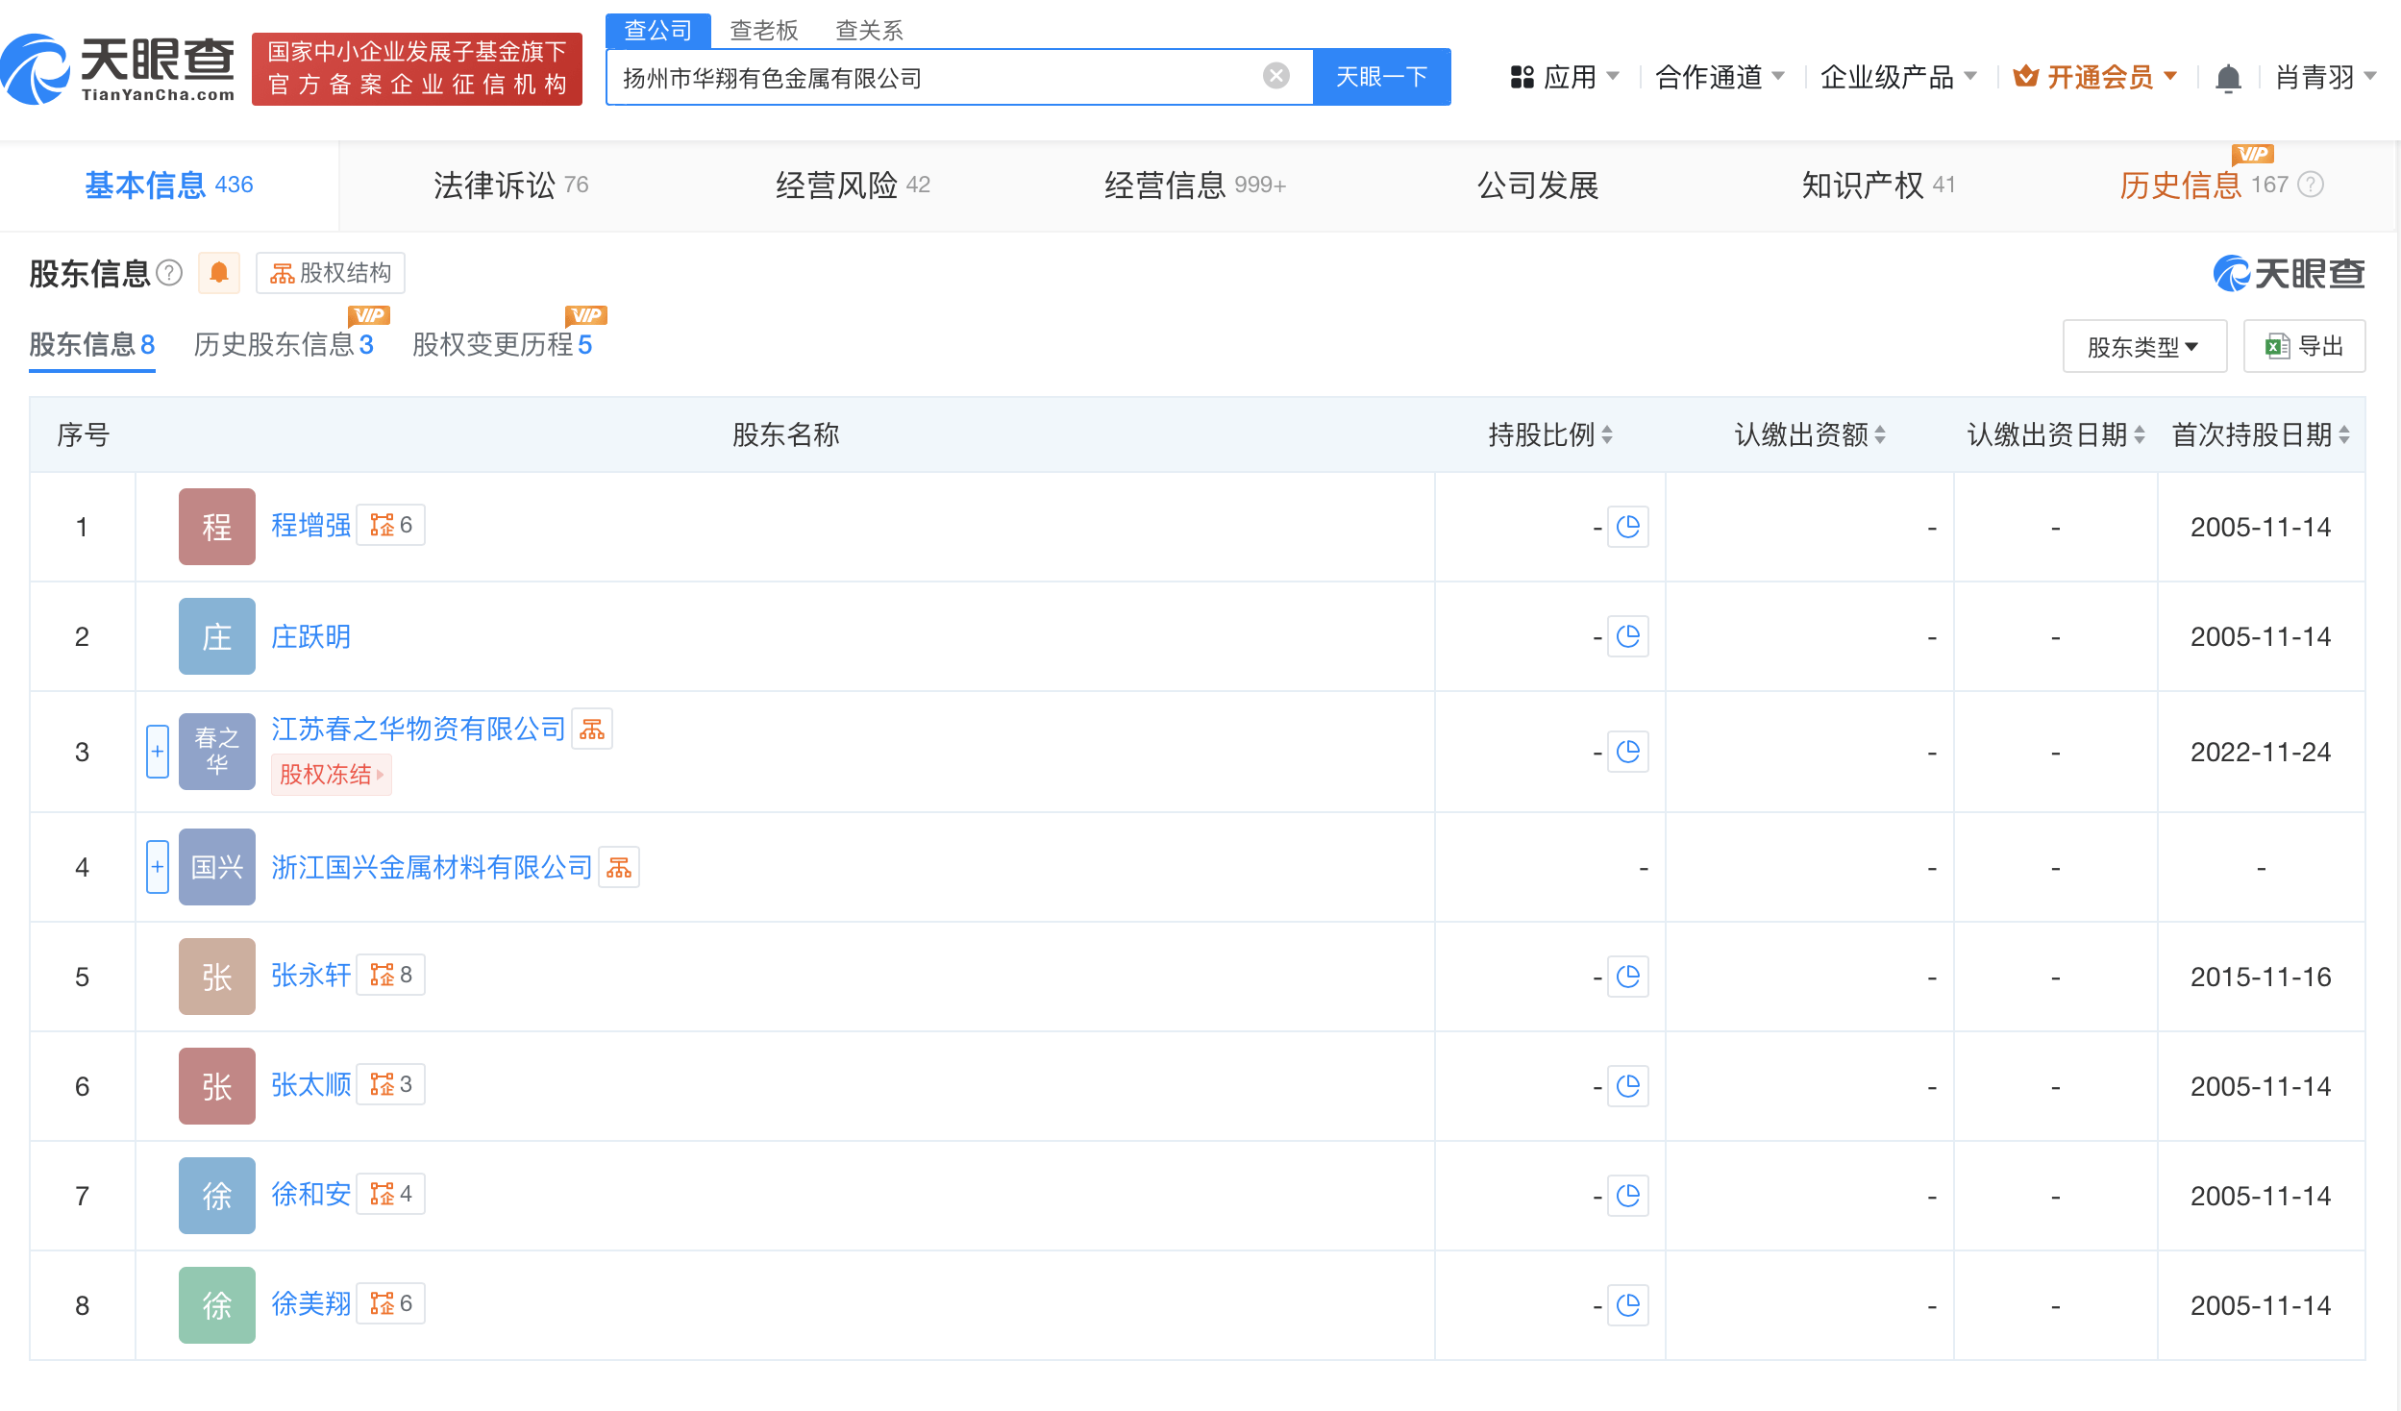This screenshot has height=1411, width=2401.
Task: Open shareholder link 庄跃明
Action: (310, 636)
